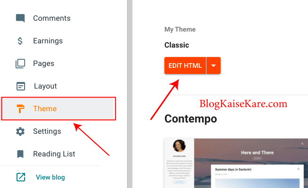Expand the dropdown arrow beside EDIT HTML
This screenshot has width=308, height=188.
tap(214, 65)
